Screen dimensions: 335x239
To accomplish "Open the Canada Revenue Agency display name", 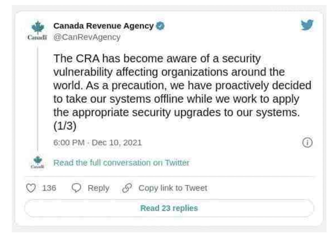I will 103,26.
